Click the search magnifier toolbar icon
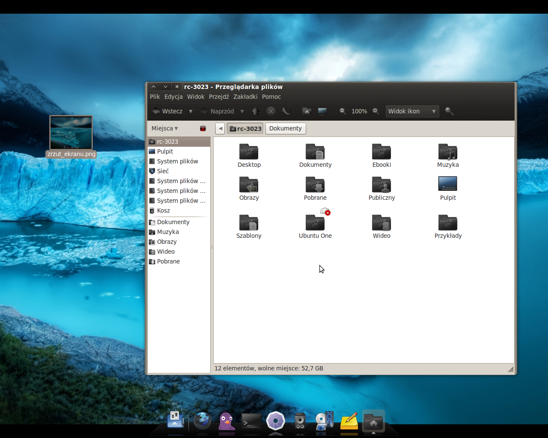 [449, 111]
